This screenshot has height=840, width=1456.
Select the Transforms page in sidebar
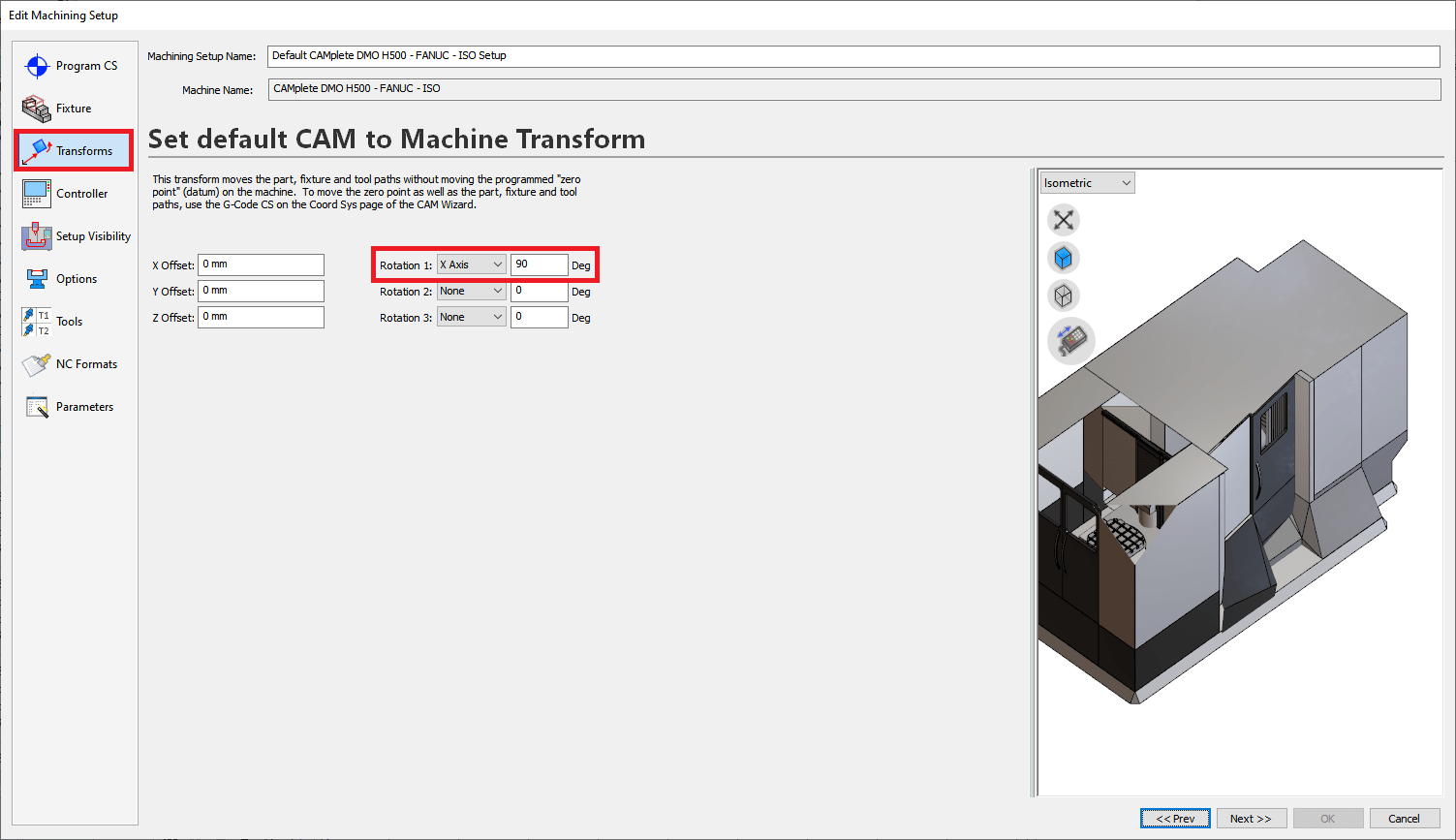[x=74, y=151]
